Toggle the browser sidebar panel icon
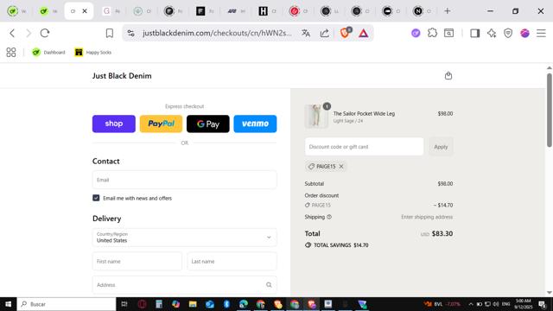Viewport: 553px width, 311px height. coord(474,33)
